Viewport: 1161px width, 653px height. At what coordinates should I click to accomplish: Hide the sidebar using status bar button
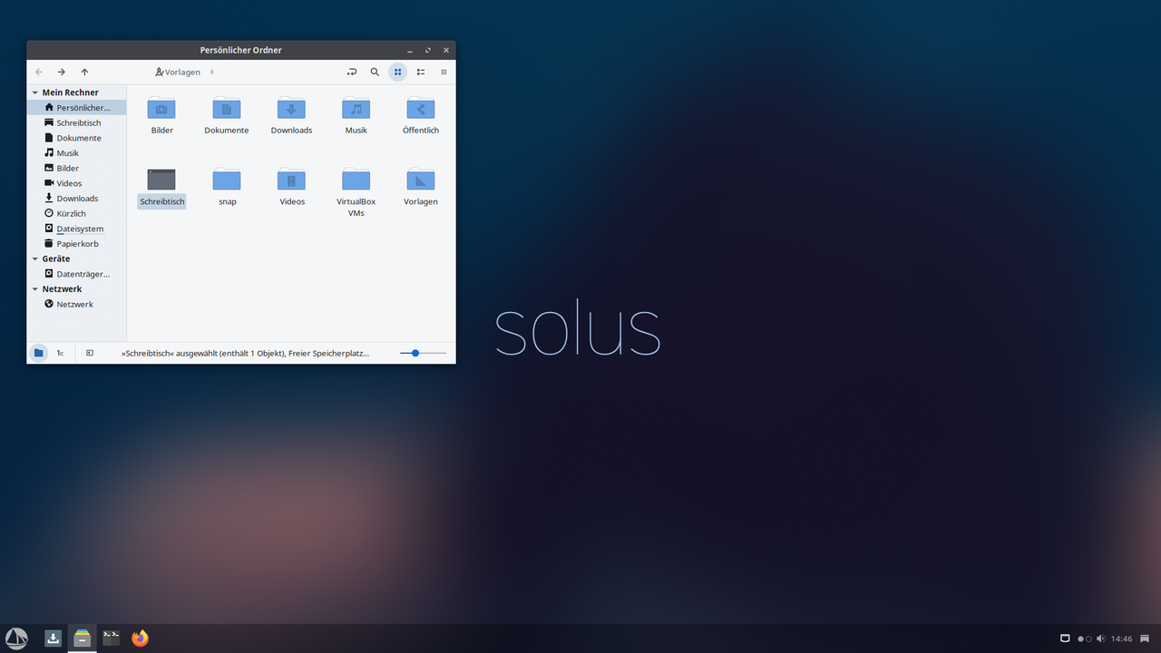(90, 353)
